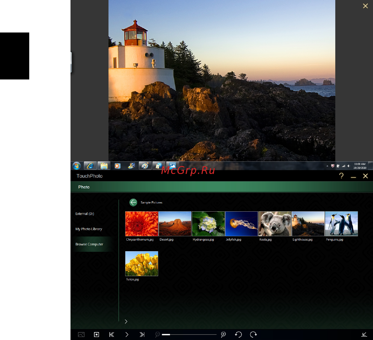Open the Tulips.jpg thumbnail
Screen dimensions: 373x340
[x=142, y=264]
